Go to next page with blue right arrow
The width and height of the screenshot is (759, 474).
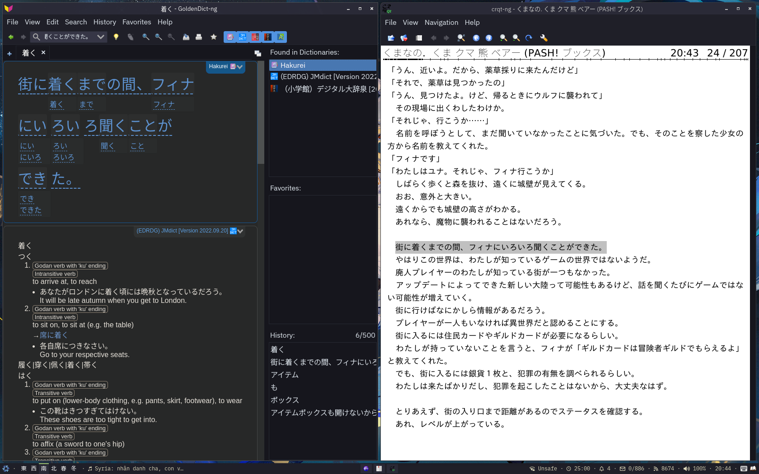(489, 38)
